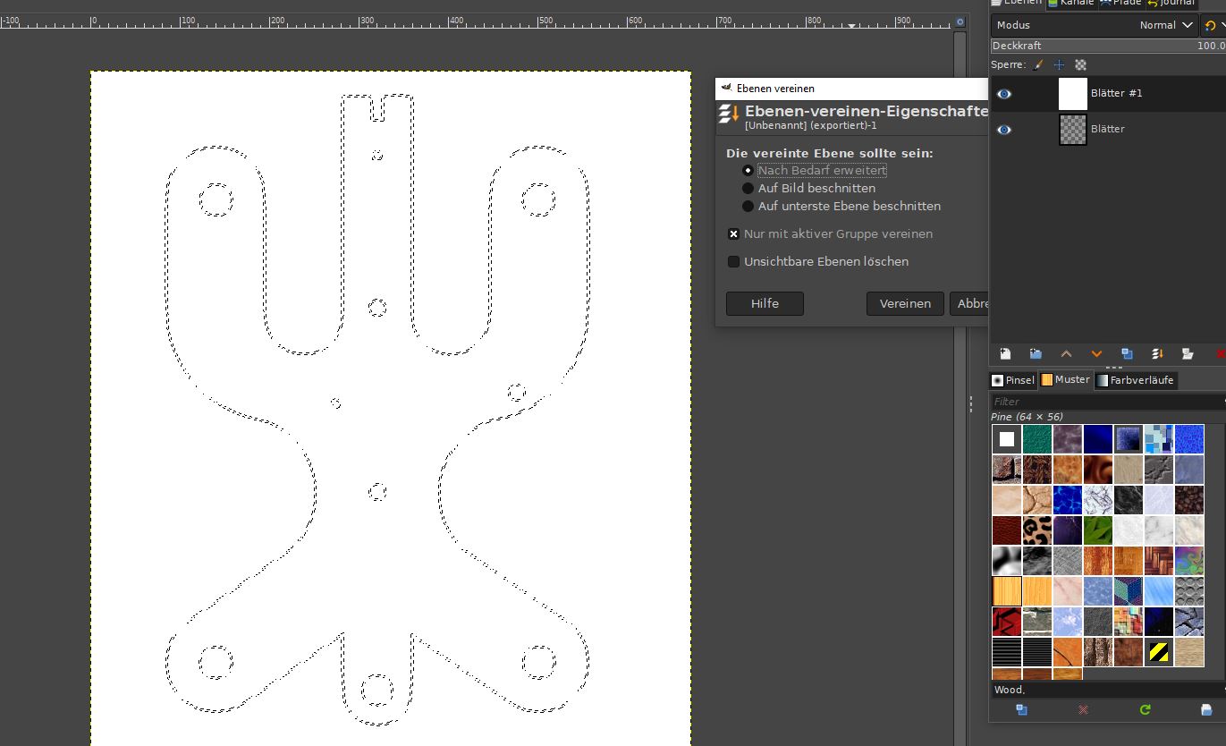Click the Hilfe button

pyautogui.click(x=765, y=304)
